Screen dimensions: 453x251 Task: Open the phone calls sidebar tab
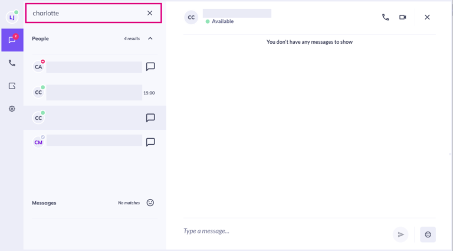pos(12,63)
